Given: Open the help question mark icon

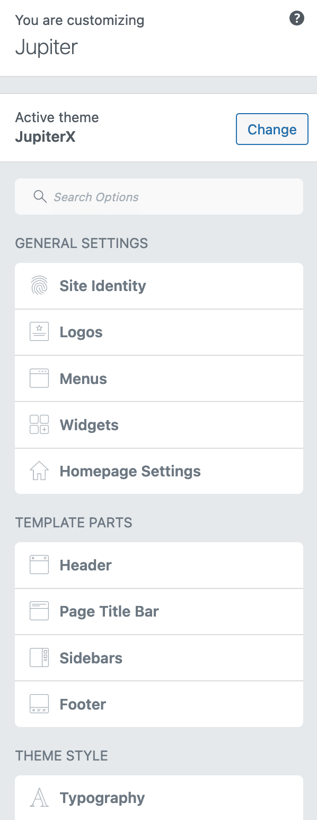Looking at the screenshot, I should tap(297, 18).
